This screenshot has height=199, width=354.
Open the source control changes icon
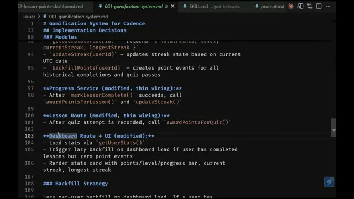pos(310,6)
